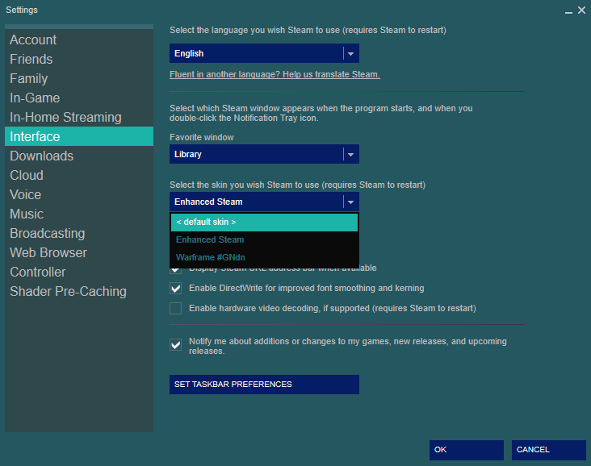Open the English language dropdown
The height and width of the screenshot is (466, 591).
(x=264, y=53)
